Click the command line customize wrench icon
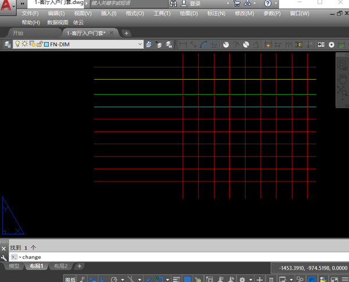 [x=4, y=257]
